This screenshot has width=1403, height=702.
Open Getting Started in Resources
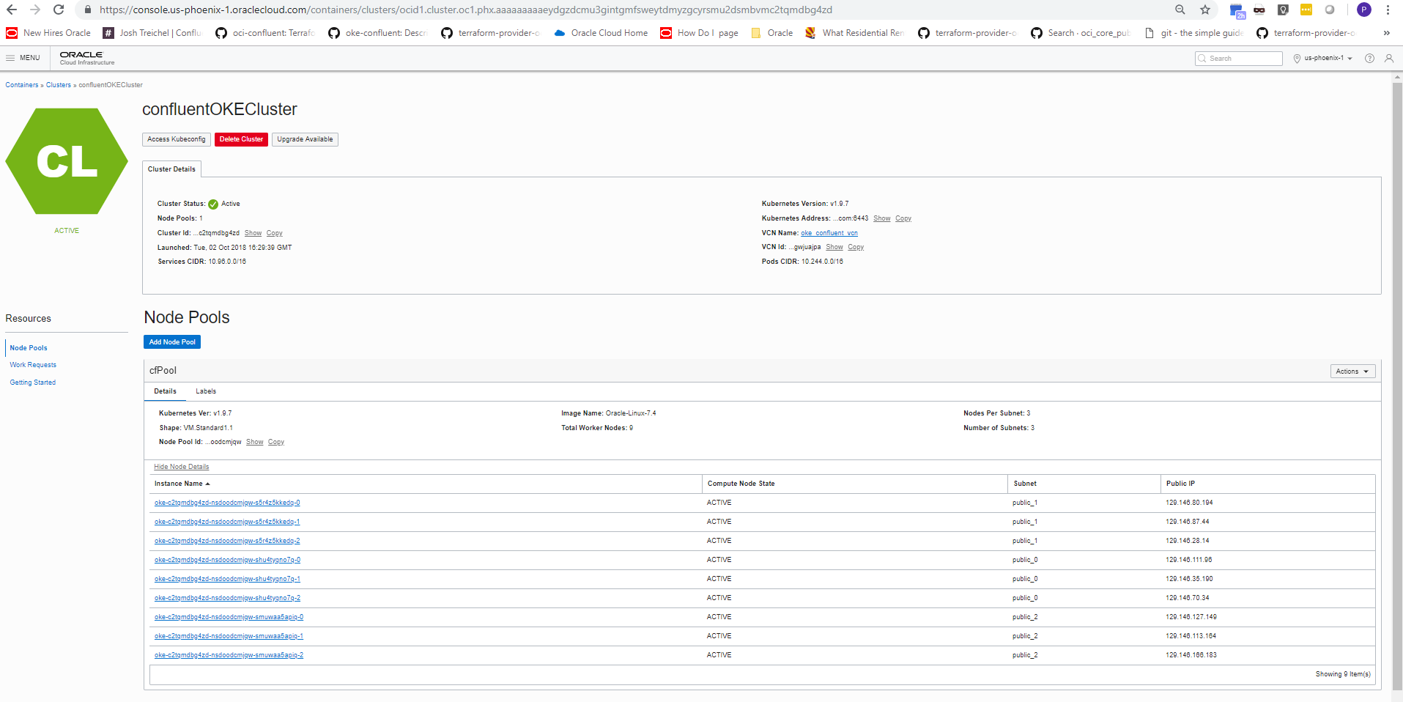(33, 383)
